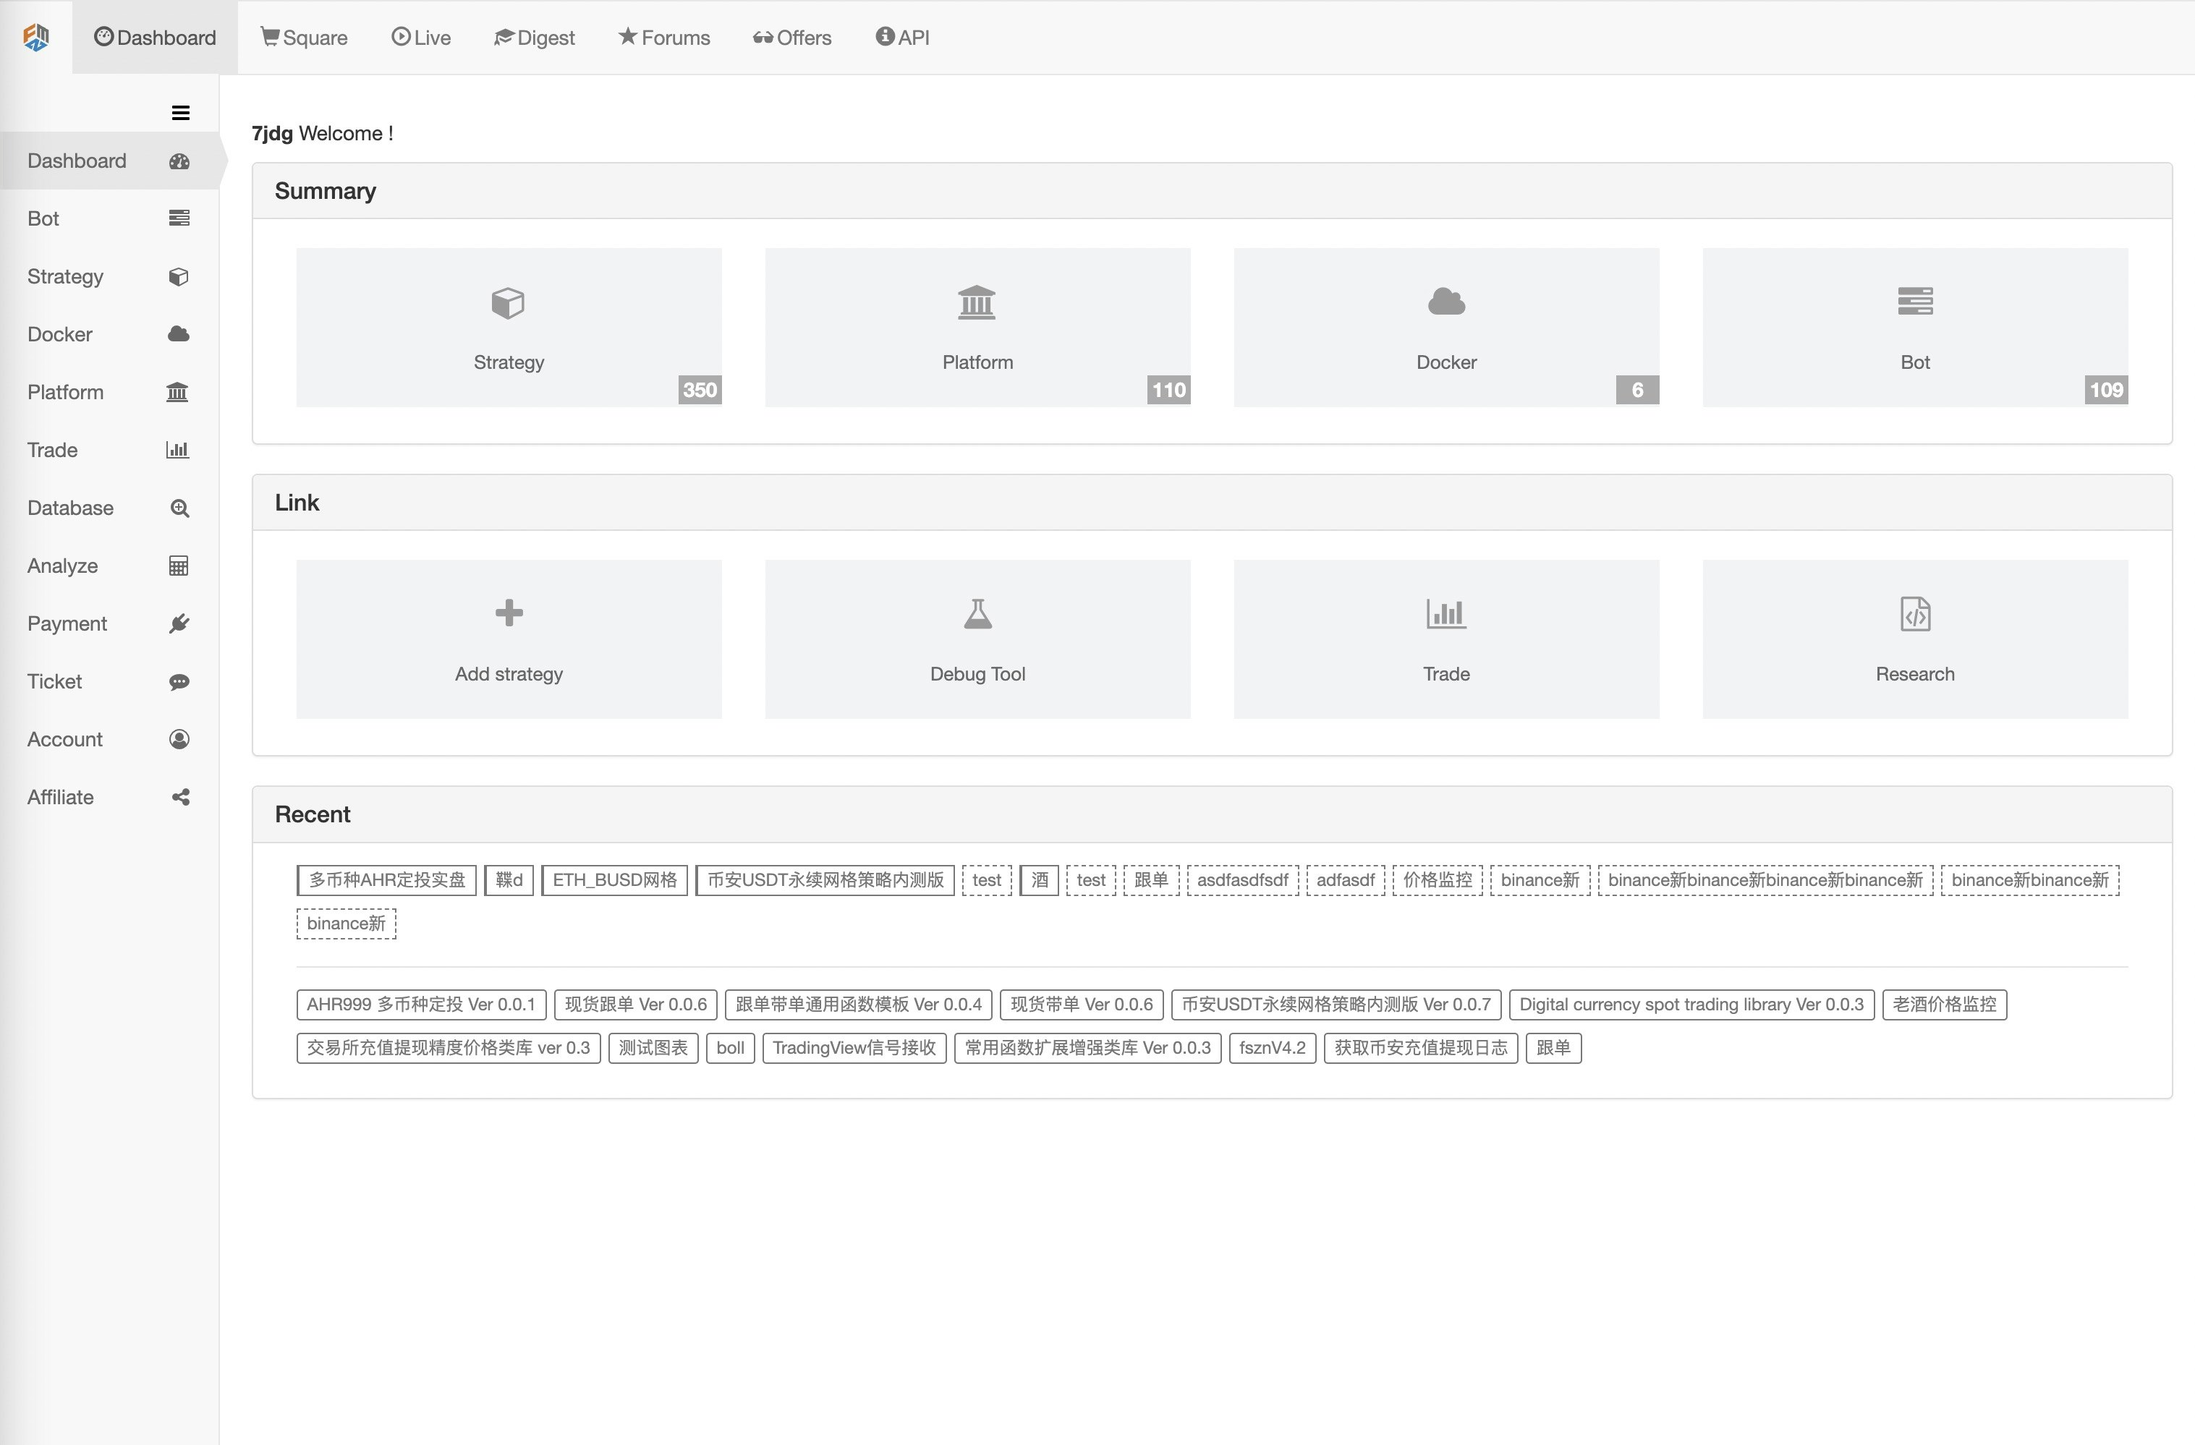2195x1445 pixels.
Task: Open strategy 获取币安充值提现日志
Action: tap(1421, 1049)
